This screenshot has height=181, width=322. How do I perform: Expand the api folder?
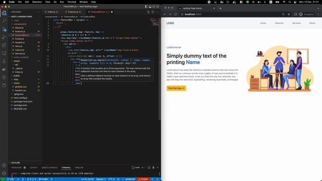tap(17, 65)
